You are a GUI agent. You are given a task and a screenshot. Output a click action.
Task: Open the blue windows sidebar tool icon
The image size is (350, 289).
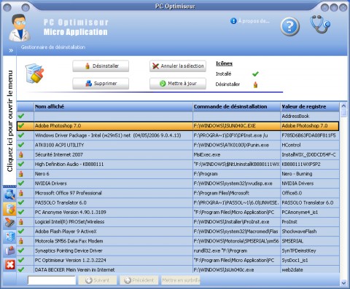click(9, 237)
